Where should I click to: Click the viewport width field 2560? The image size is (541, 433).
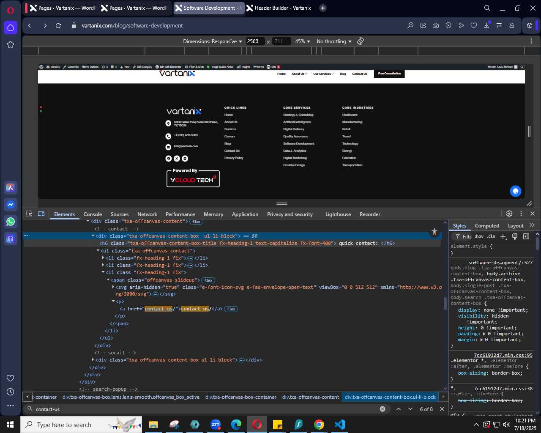255,41
